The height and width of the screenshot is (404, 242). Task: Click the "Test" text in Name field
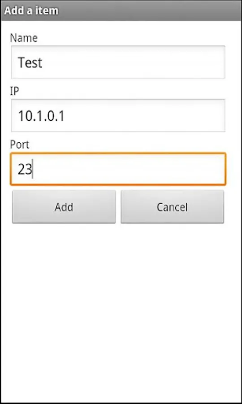30,62
